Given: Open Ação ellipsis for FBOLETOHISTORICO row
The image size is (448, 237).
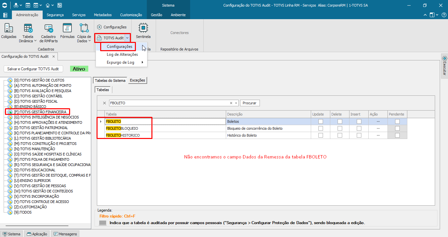Looking at the screenshot, I should [x=378, y=135].
